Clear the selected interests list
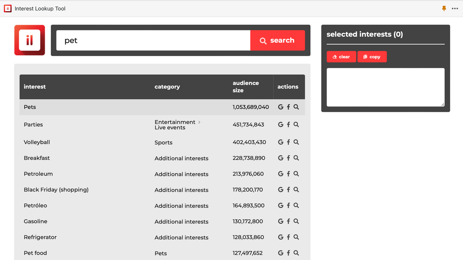This screenshot has width=463, height=260. click(341, 57)
